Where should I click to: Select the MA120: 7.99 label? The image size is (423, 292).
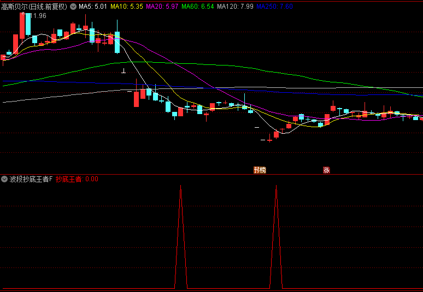pos(235,7)
